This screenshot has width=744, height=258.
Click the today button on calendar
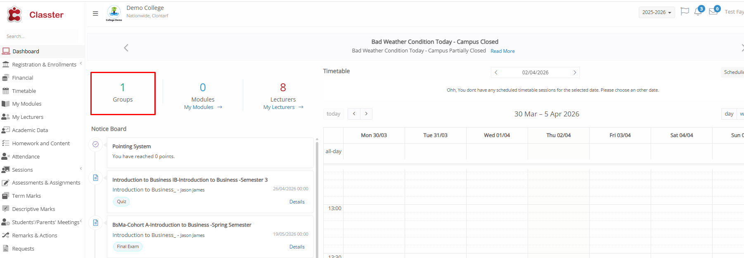click(x=333, y=114)
